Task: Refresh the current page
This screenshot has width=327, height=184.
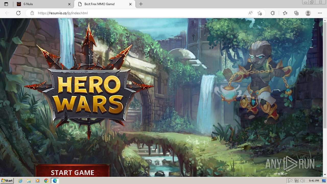Action: tap(18, 13)
